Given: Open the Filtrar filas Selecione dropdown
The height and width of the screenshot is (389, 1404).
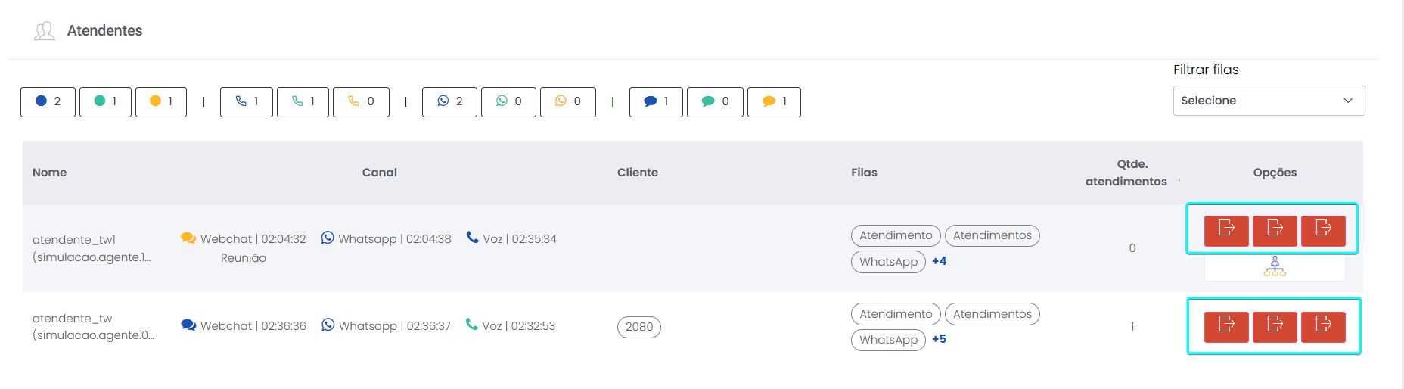Looking at the screenshot, I should point(1269,101).
